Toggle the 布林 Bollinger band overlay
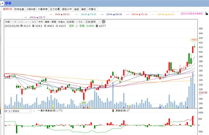This screenshot has width=209, height=135. pyautogui.click(x=40, y=22)
